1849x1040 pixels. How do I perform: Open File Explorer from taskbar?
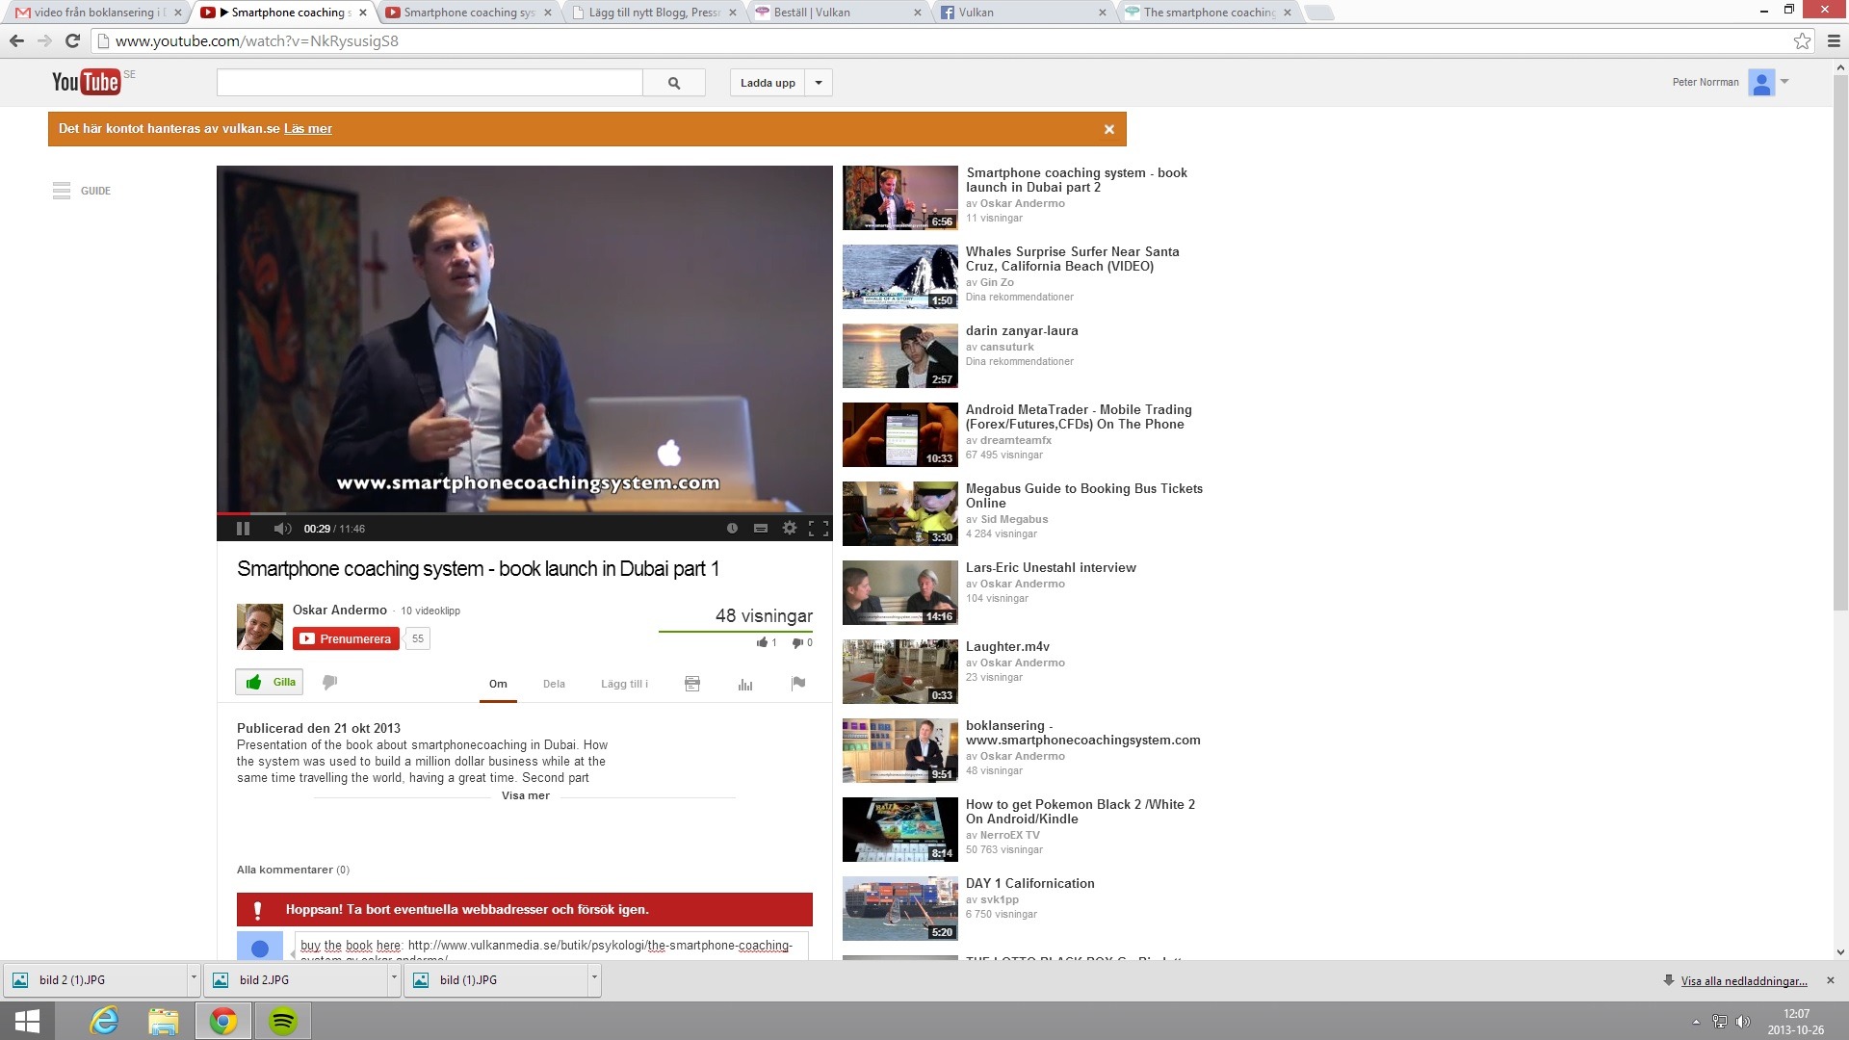(163, 1021)
